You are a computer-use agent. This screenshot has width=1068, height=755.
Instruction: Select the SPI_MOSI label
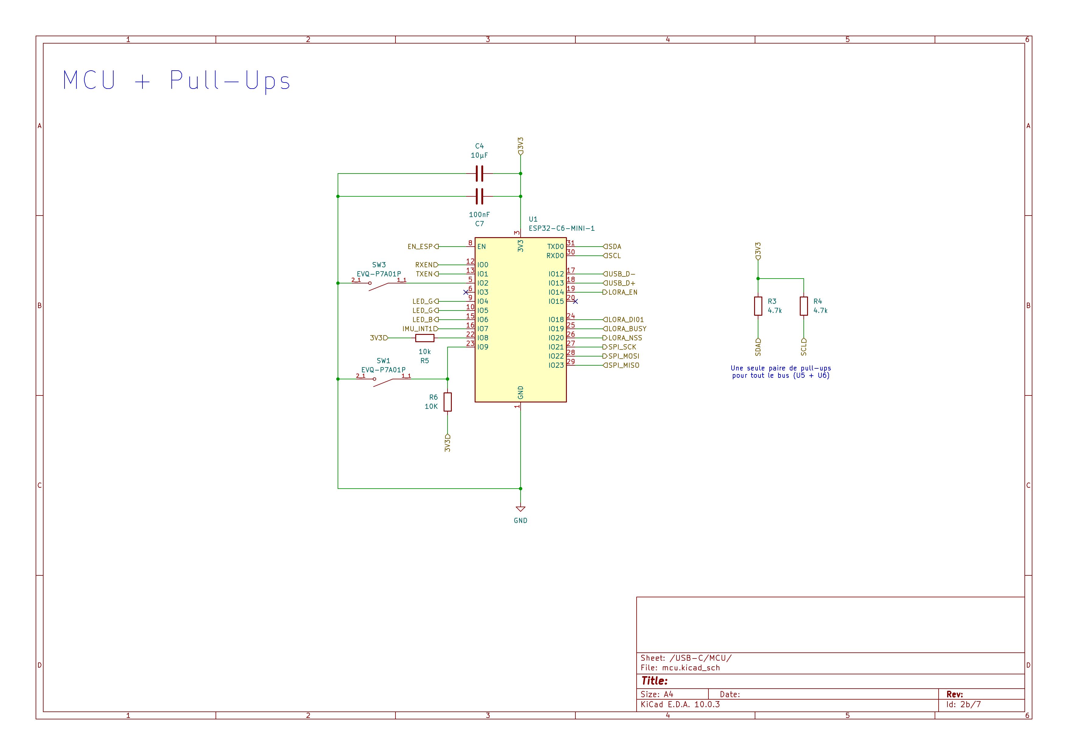click(x=621, y=356)
